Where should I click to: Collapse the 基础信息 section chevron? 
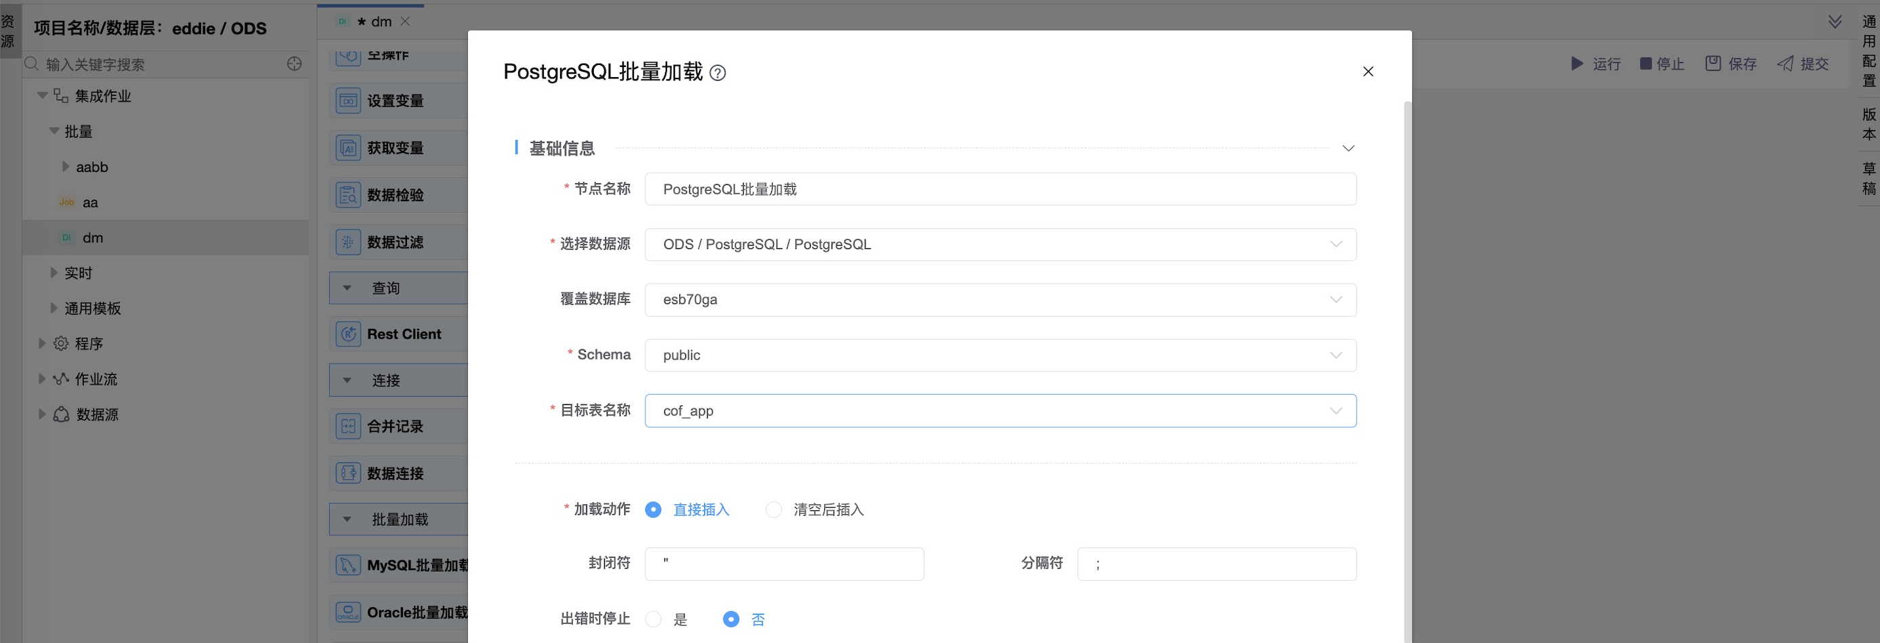coord(1348,148)
